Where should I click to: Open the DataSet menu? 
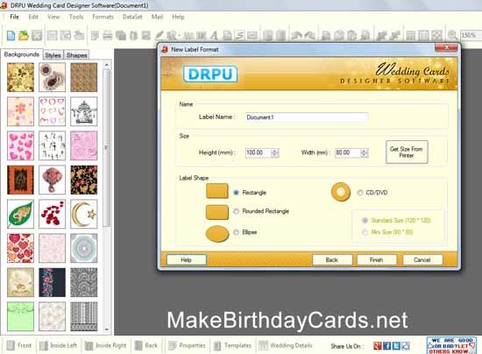pos(132,17)
